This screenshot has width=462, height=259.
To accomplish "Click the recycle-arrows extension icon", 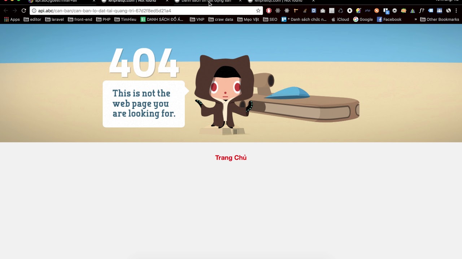I will 340,11.
